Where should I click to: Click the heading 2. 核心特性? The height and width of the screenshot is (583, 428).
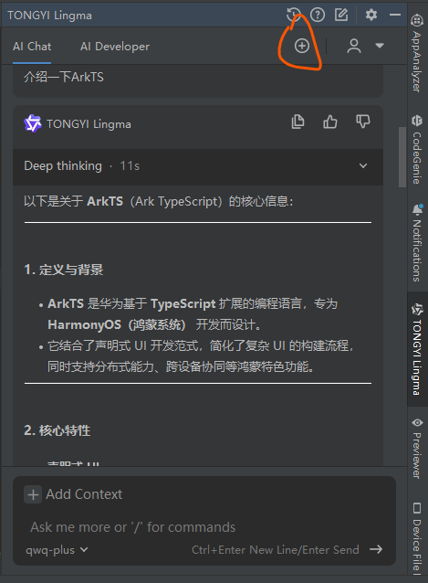(57, 430)
